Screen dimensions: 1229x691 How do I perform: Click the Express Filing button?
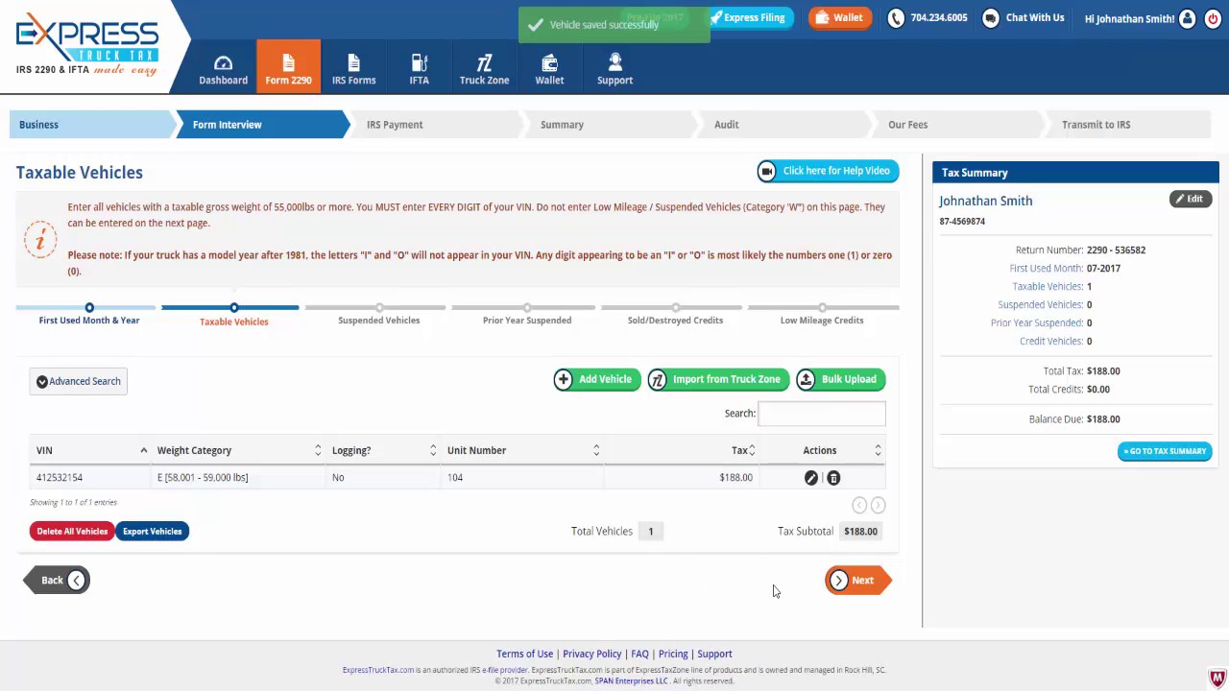747,17
